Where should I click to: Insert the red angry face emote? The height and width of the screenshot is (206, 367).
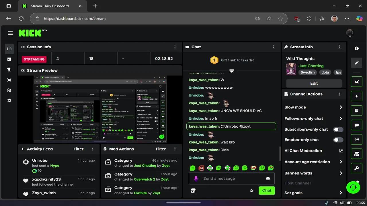[x=201, y=168]
